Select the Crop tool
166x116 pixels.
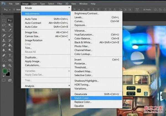[4, 30]
